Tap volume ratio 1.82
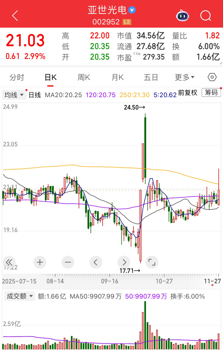 pyautogui.click(x=212, y=36)
